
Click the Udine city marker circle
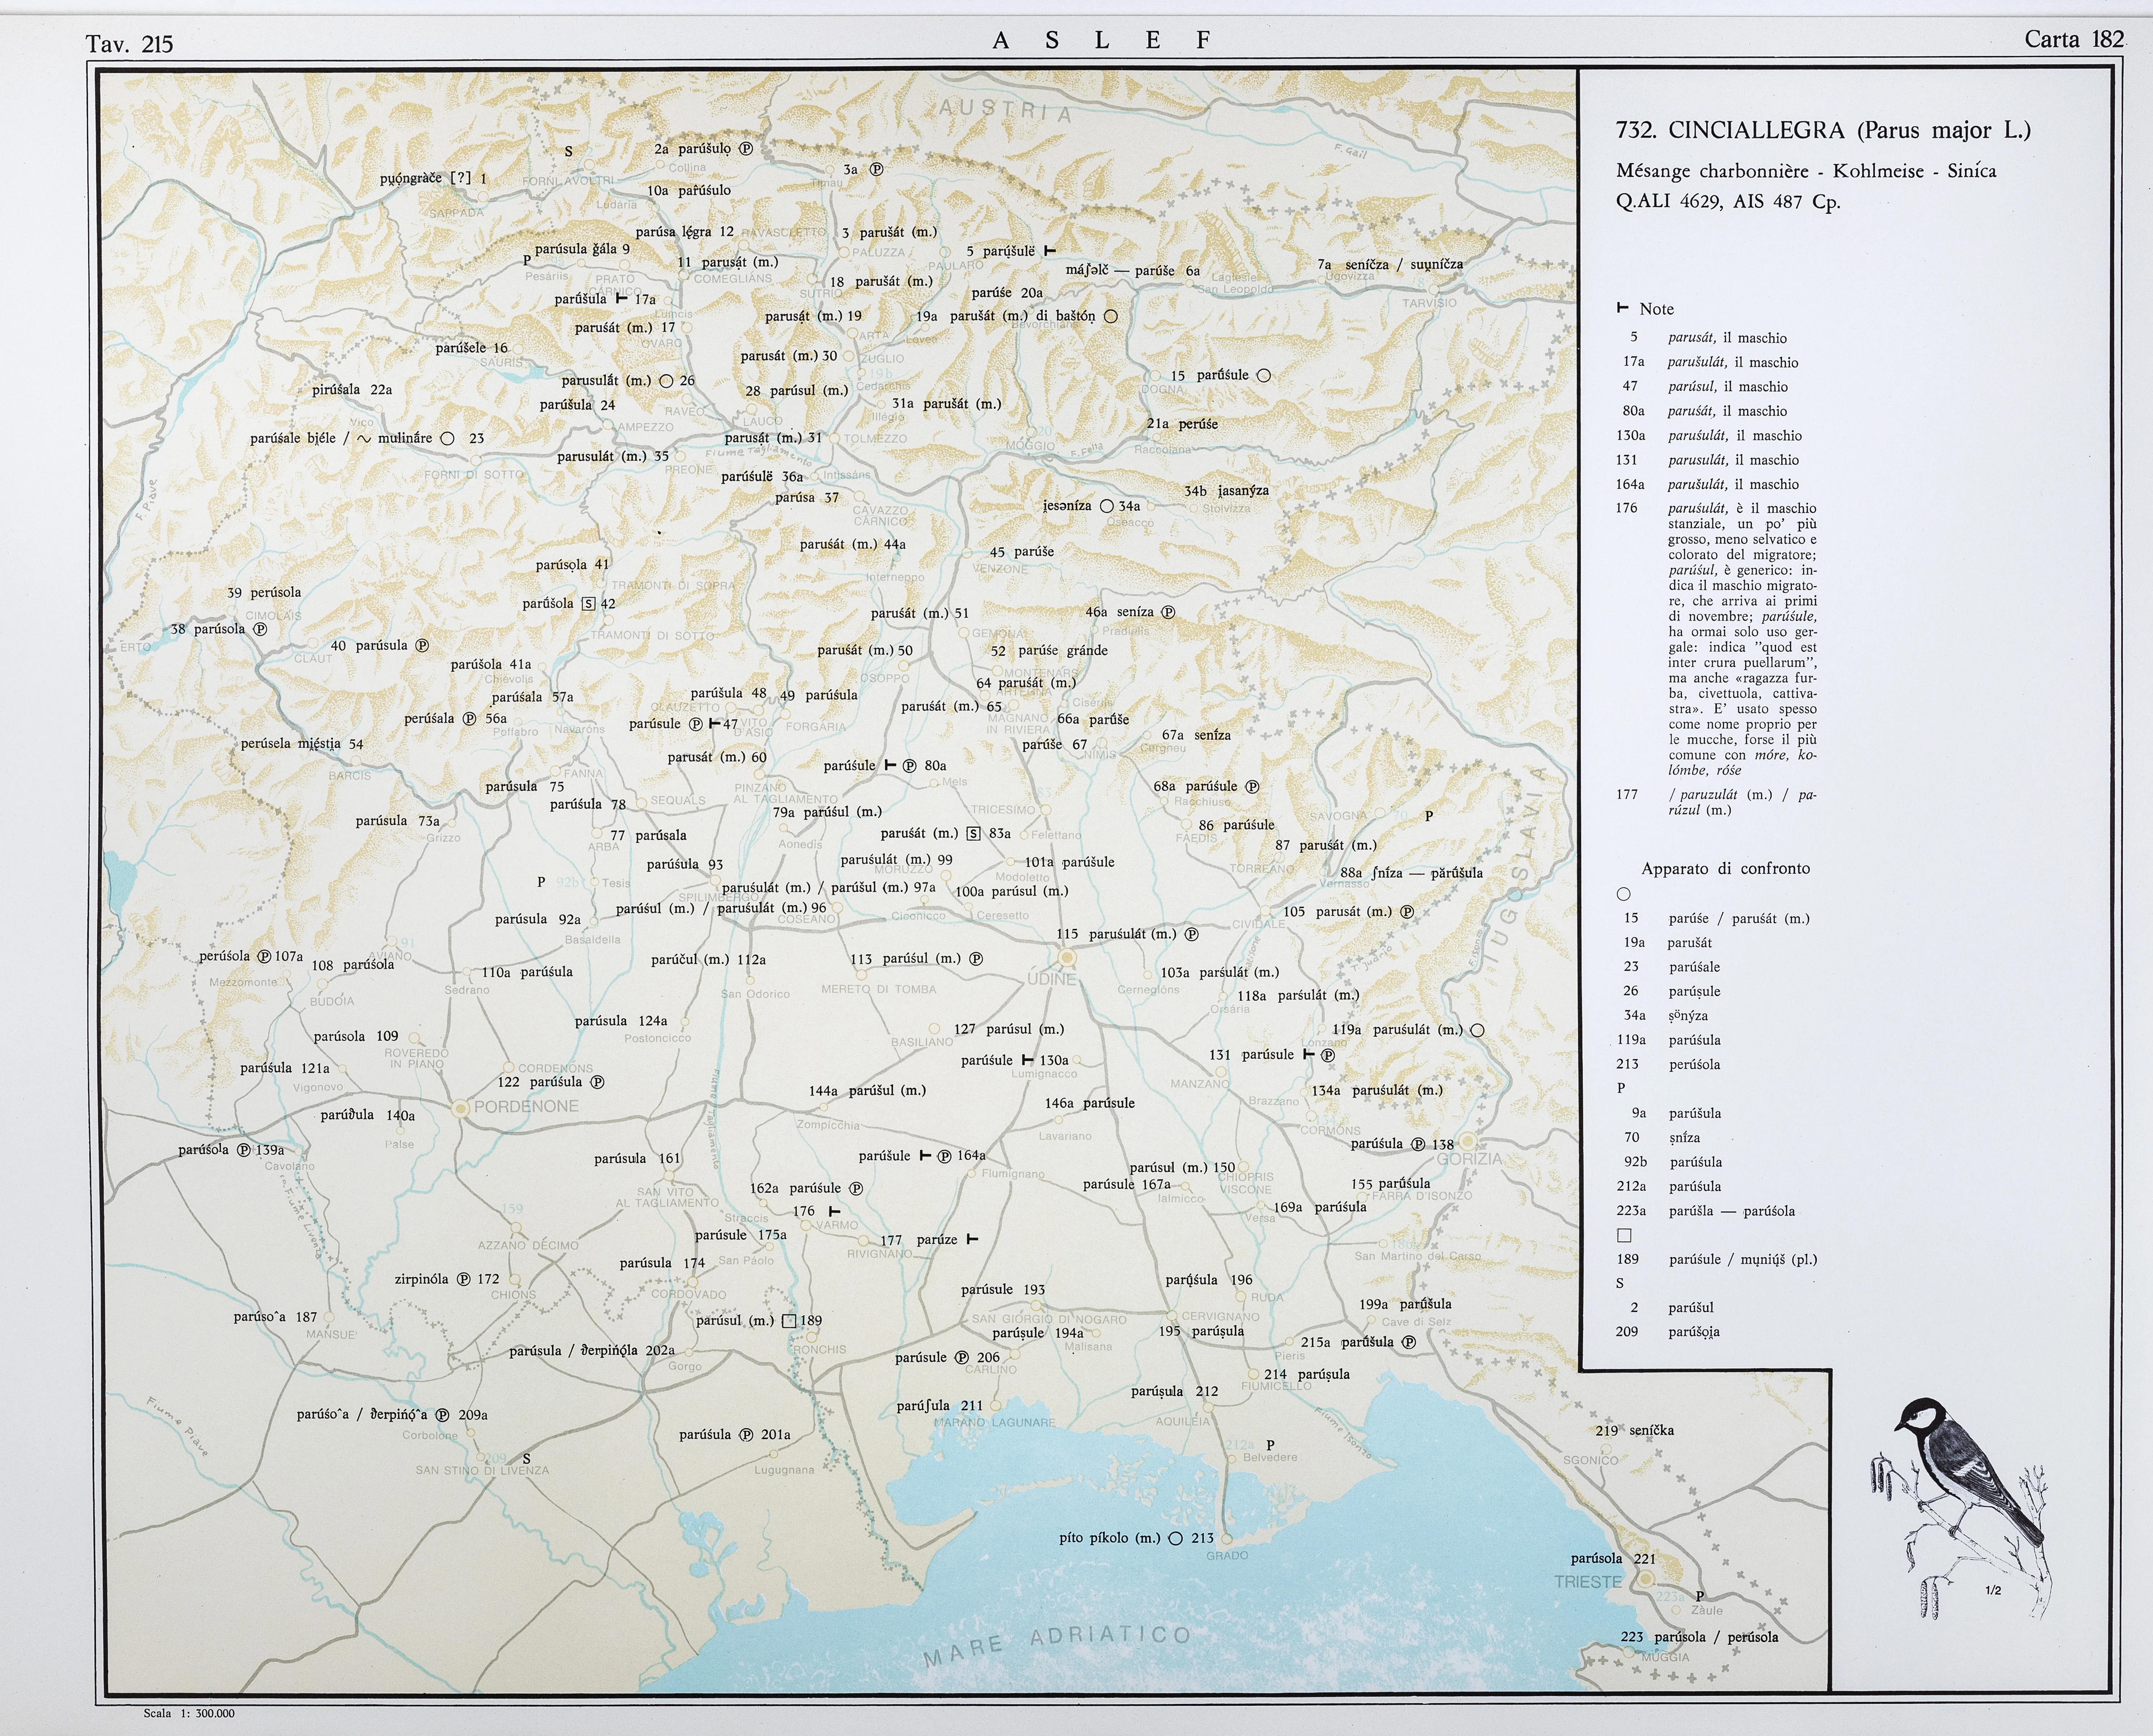1067,958
